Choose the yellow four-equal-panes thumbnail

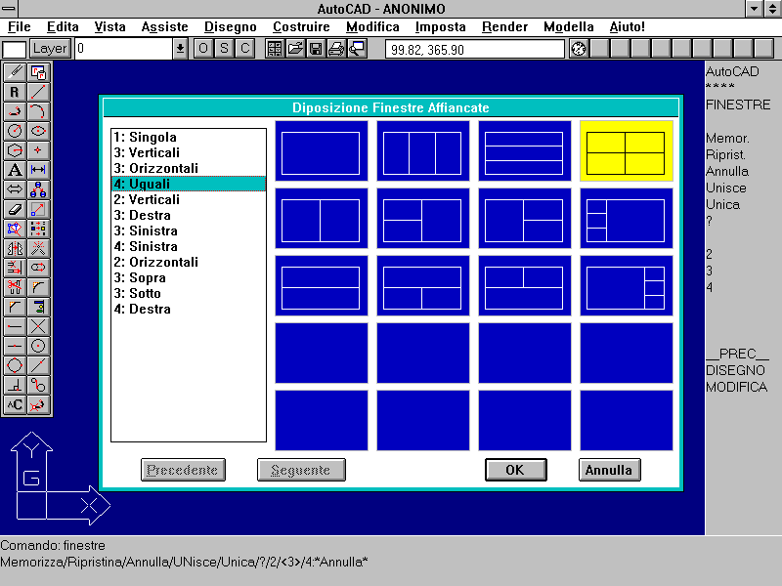tap(627, 151)
